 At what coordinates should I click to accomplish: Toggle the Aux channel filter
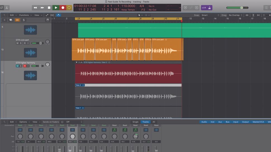click(220, 122)
